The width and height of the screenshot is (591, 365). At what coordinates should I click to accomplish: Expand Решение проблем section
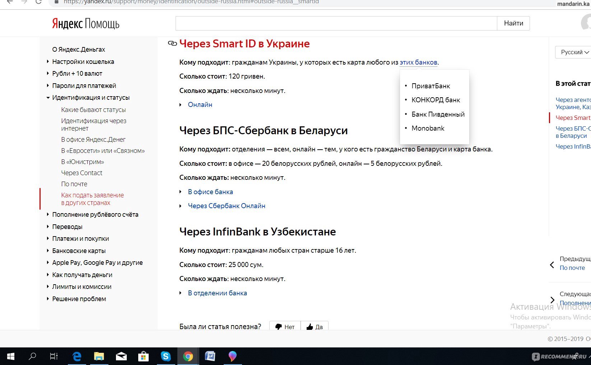click(79, 299)
